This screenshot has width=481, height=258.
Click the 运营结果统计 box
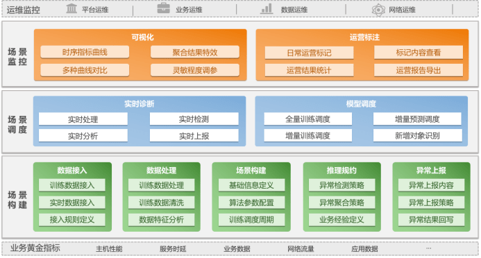pos(310,70)
